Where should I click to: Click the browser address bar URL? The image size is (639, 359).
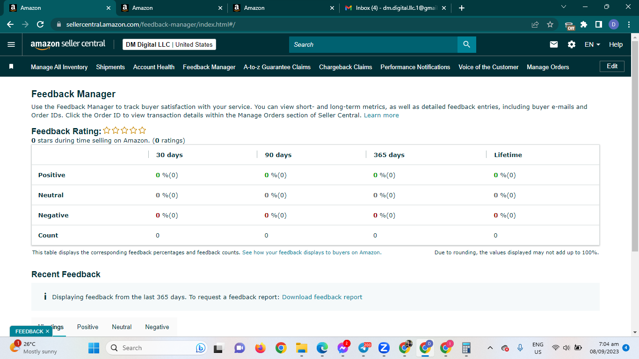tap(151, 24)
